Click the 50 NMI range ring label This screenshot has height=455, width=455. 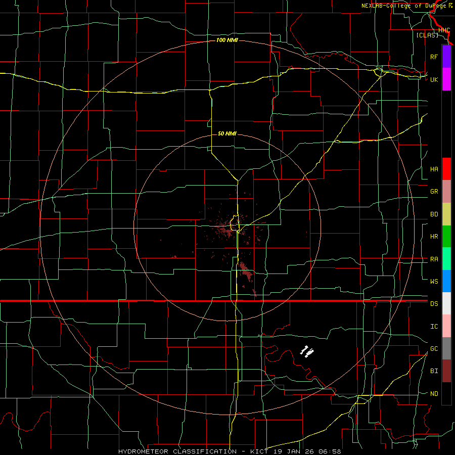click(227, 133)
